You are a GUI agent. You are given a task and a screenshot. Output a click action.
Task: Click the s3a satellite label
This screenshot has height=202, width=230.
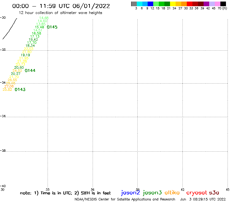[x=214, y=193]
